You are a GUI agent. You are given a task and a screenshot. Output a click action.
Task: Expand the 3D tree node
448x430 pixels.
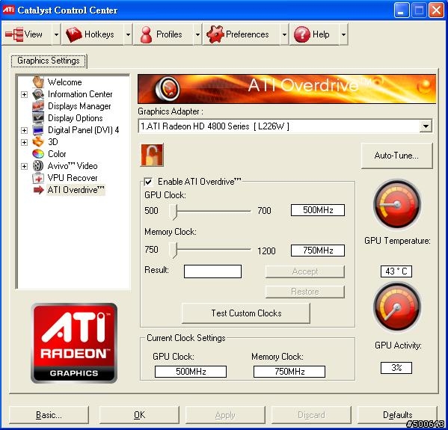tap(24, 142)
